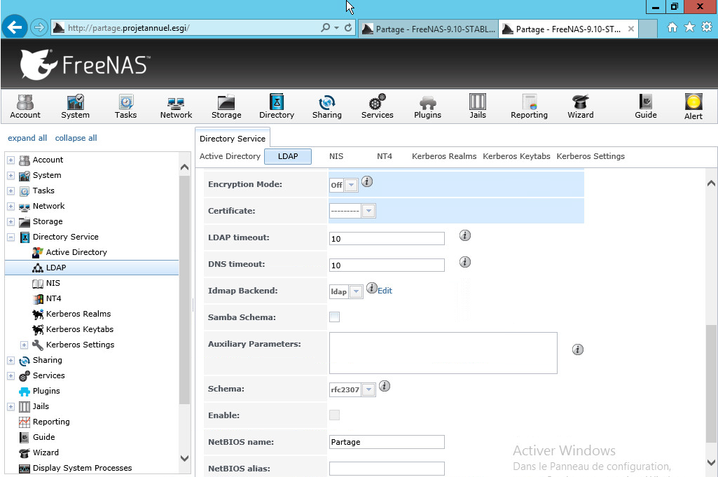The height and width of the screenshot is (477, 718).
Task: Open Plugins in sidebar tree
Action: [46, 391]
